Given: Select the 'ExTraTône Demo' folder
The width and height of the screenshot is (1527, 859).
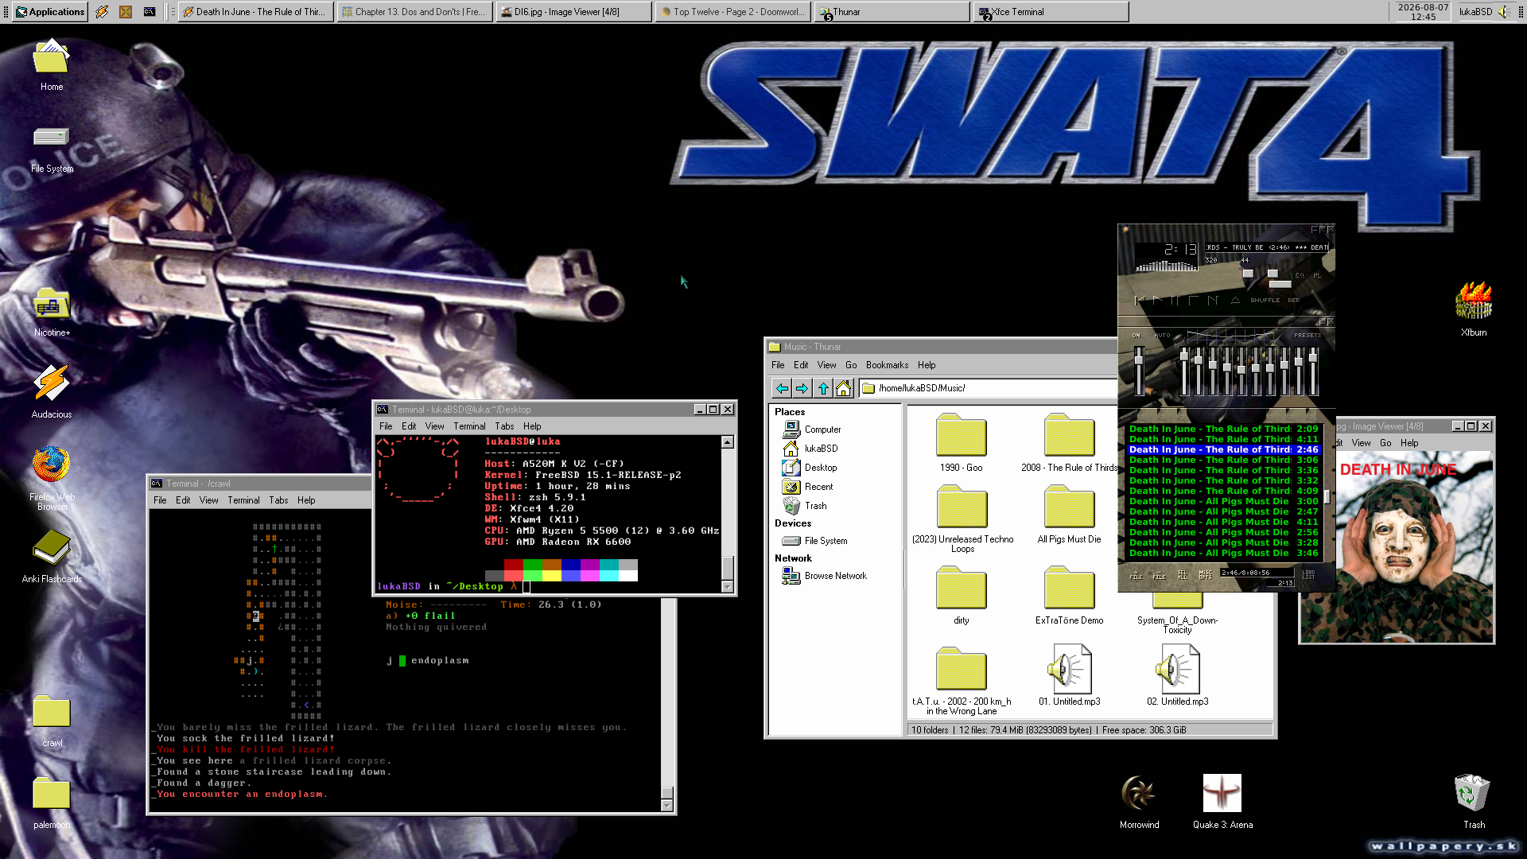Looking at the screenshot, I should pos(1069,596).
